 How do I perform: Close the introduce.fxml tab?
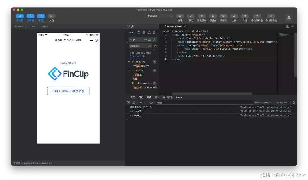(x=185, y=26)
